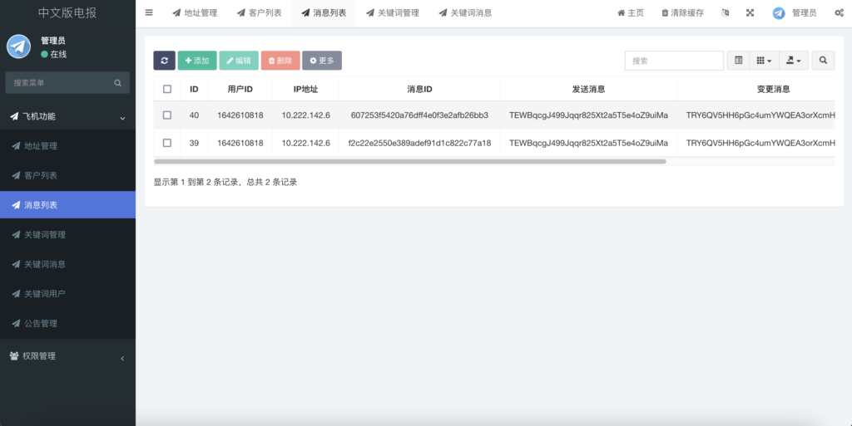Click the fullscreen expand icon
Viewport: 852px width, 426px height.
pos(750,13)
